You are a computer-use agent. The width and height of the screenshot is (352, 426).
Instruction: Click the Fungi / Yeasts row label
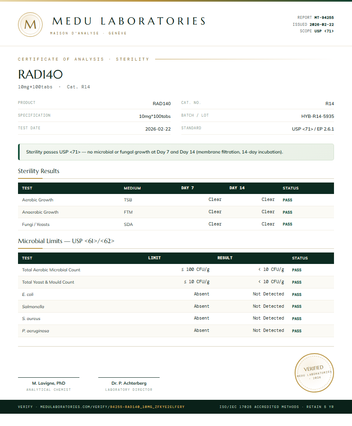pyautogui.click(x=36, y=224)
